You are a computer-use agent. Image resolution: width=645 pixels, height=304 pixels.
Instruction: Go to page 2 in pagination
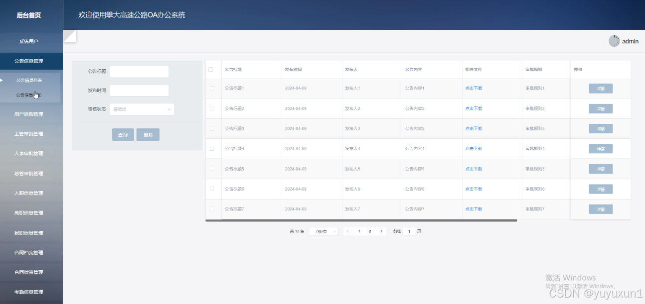coord(370,231)
